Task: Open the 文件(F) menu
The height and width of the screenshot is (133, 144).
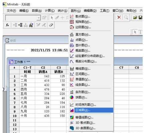Action: tap(11, 11)
